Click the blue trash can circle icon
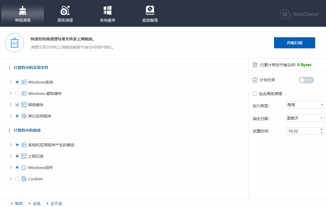The height and width of the screenshot is (207, 326). [14, 43]
